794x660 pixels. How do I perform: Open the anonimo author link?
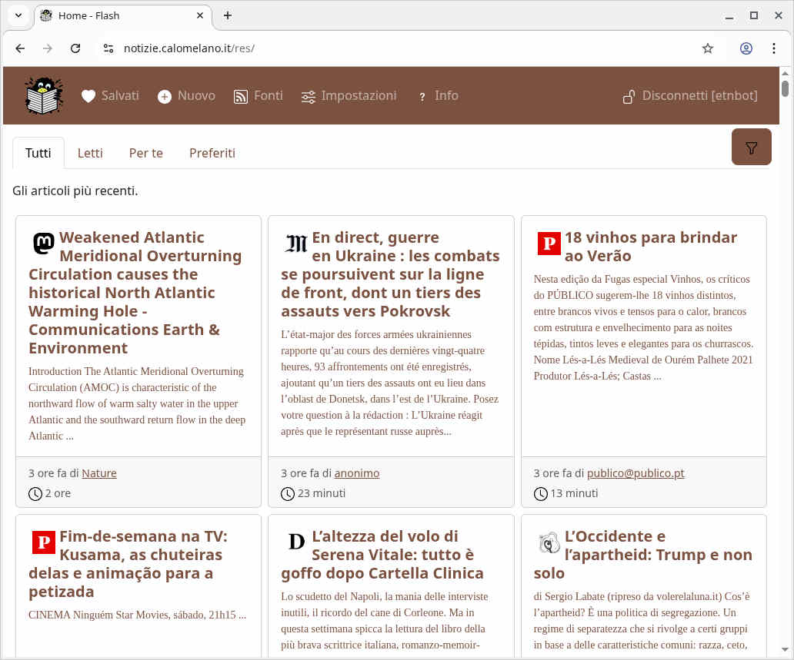[356, 473]
